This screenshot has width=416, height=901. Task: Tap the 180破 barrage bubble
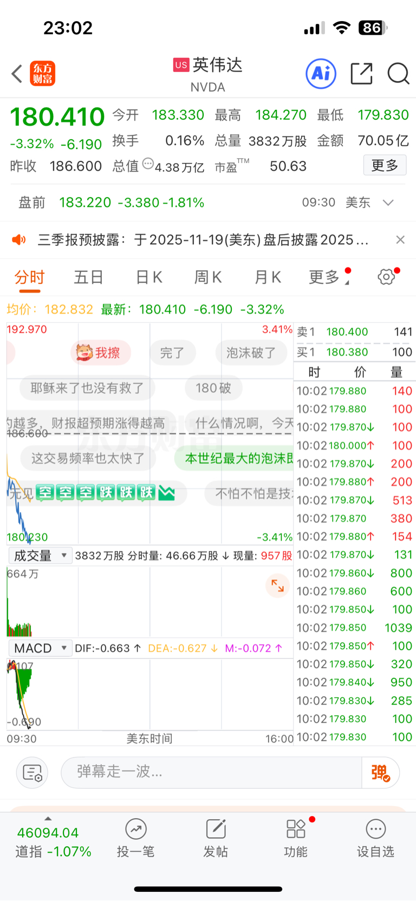[x=213, y=388]
